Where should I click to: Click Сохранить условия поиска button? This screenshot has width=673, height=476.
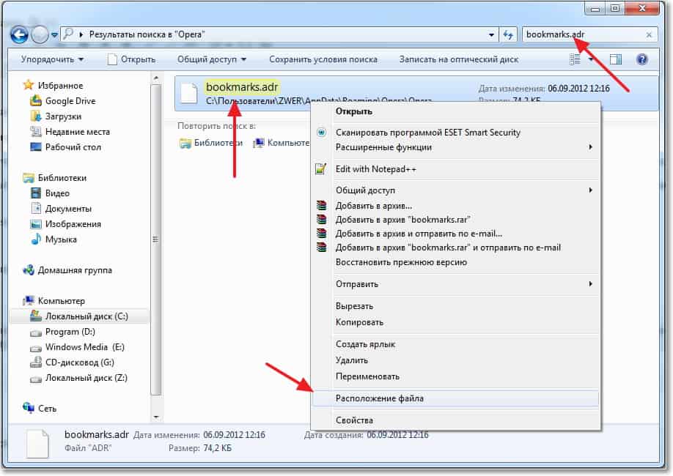click(x=323, y=59)
